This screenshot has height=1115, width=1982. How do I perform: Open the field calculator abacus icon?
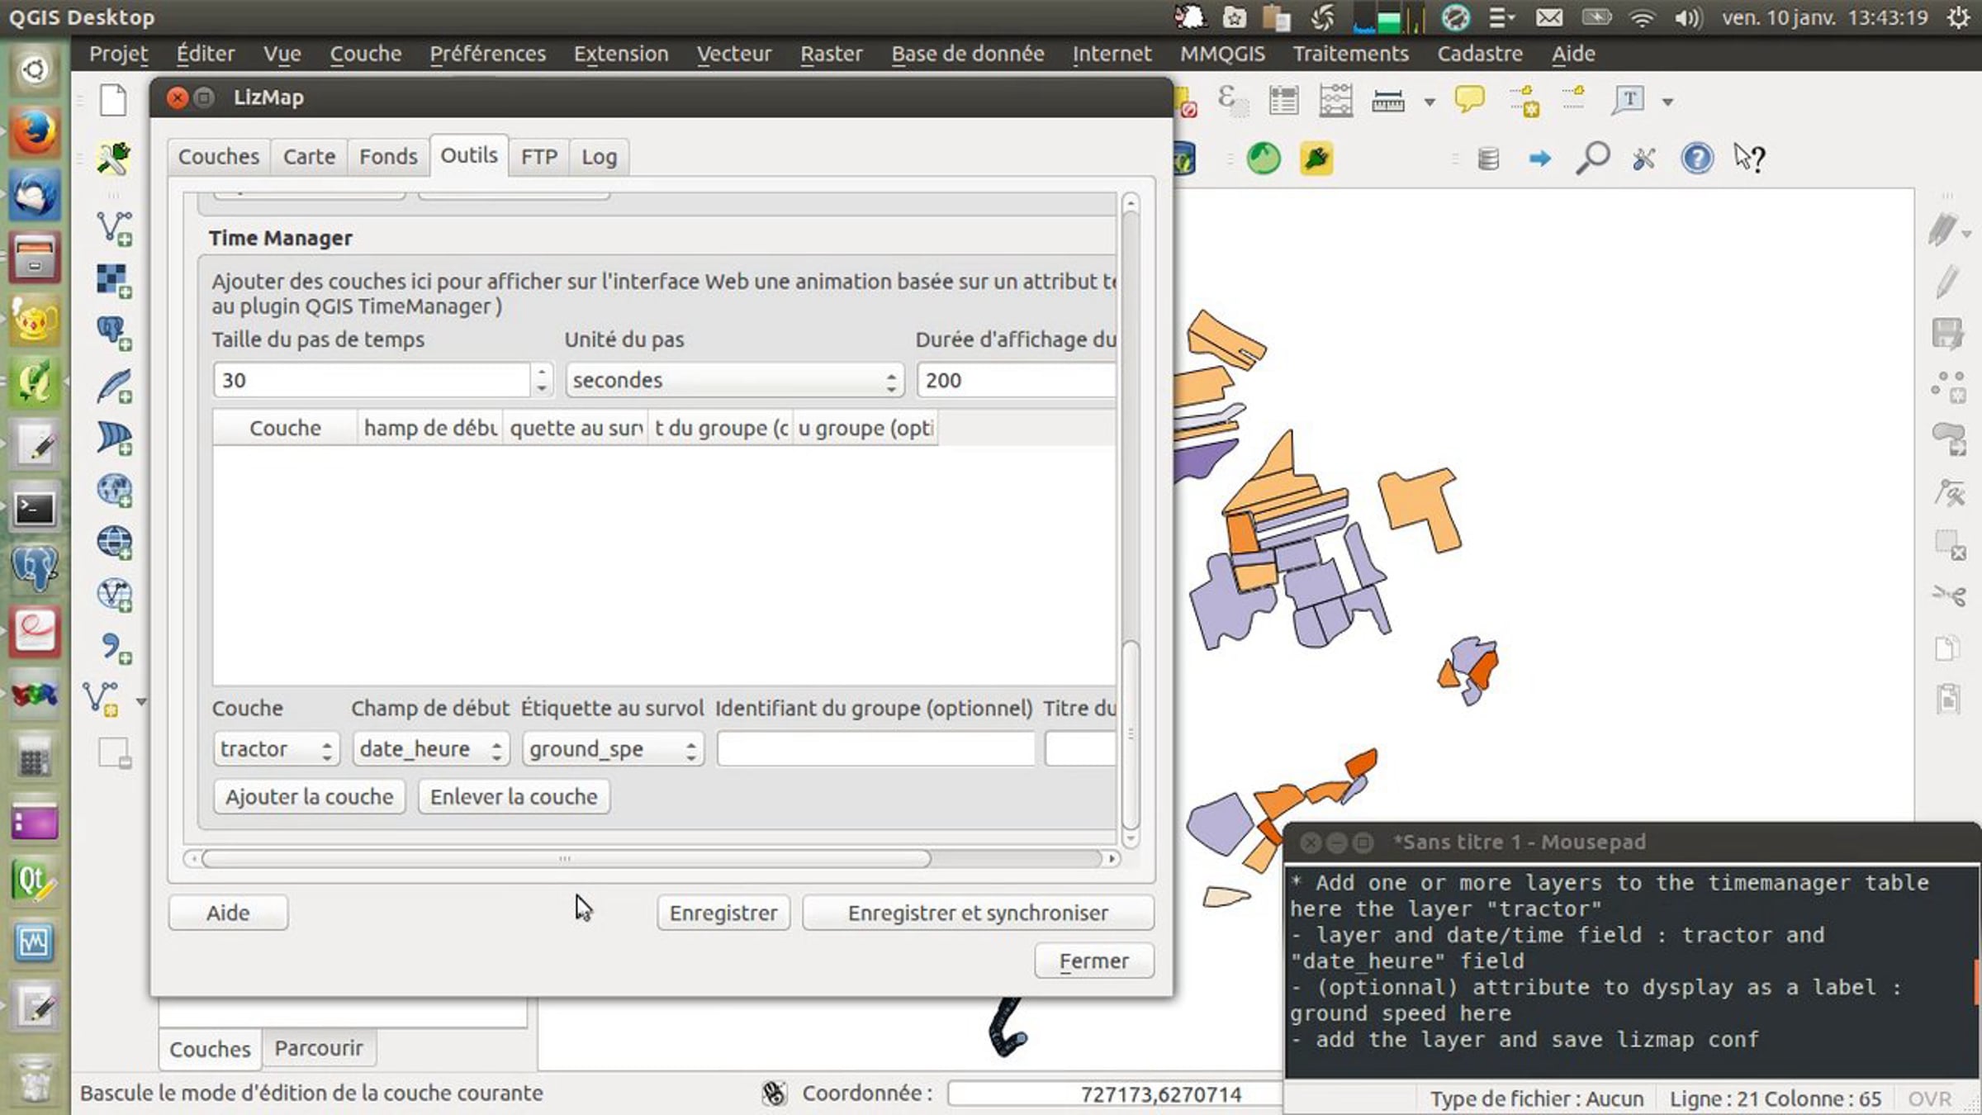[x=1335, y=101]
